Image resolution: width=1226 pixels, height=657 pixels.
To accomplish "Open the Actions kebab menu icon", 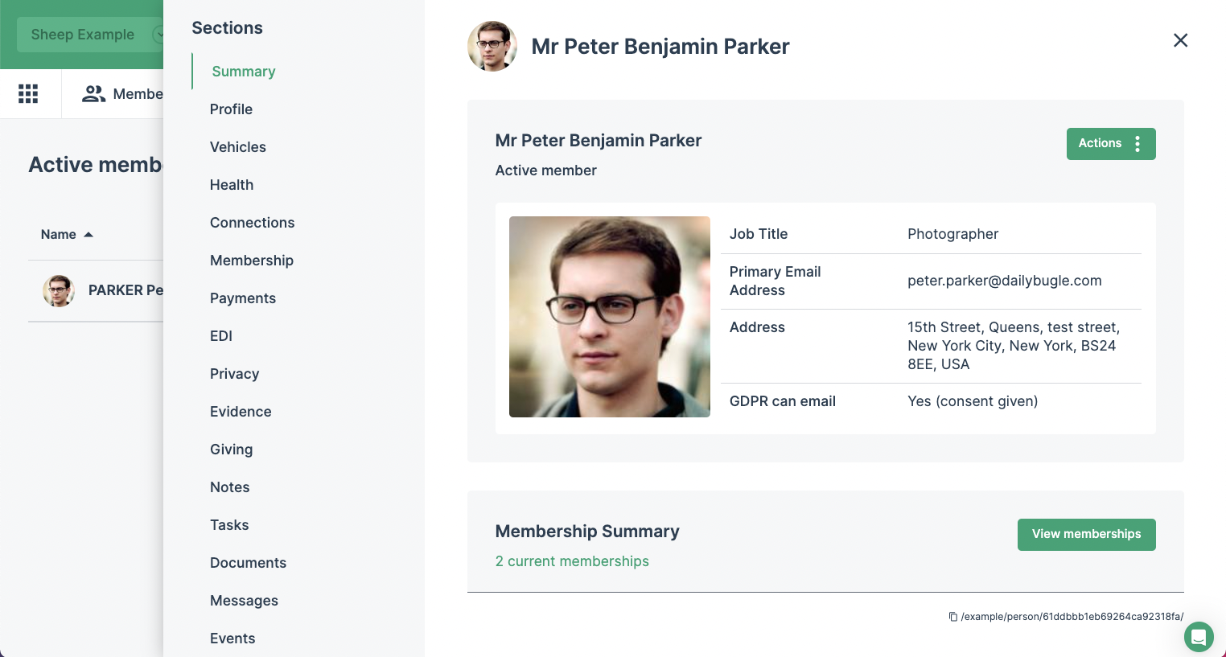I will click(1138, 143).
